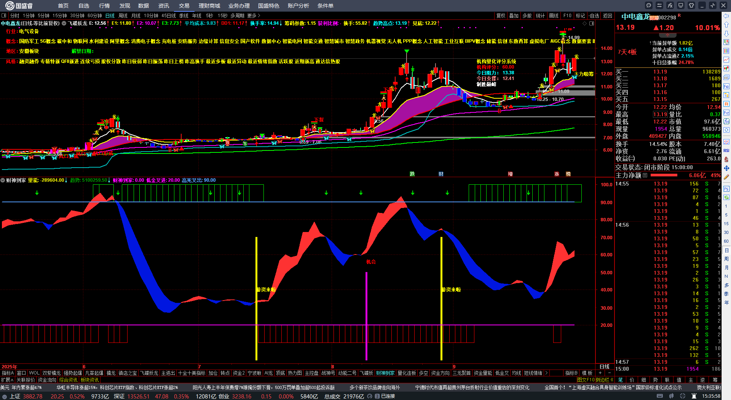Toggle the round marker next to 飞碟妖龙

click(x=64, y=23)
